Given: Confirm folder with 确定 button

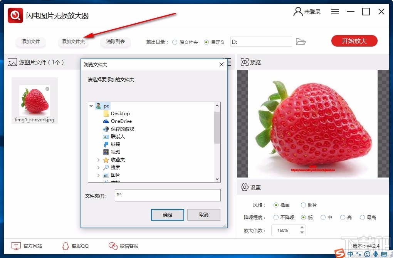Looking at the screenshot, I should 168,214.
